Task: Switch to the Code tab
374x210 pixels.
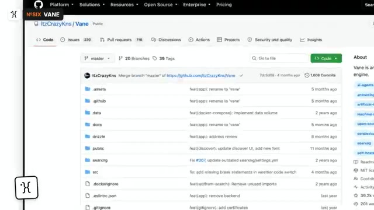Action: coord(45,40)
